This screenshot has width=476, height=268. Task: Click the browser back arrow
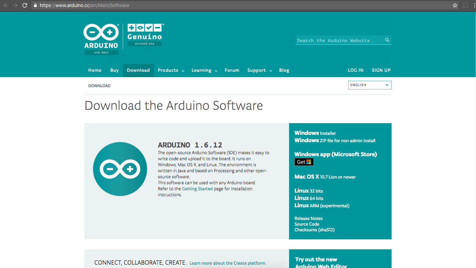point(6,5)
